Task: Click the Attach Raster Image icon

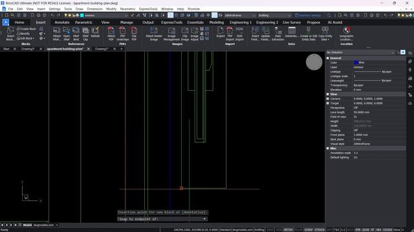Action: pyautogui.click(x=154, y=34)
